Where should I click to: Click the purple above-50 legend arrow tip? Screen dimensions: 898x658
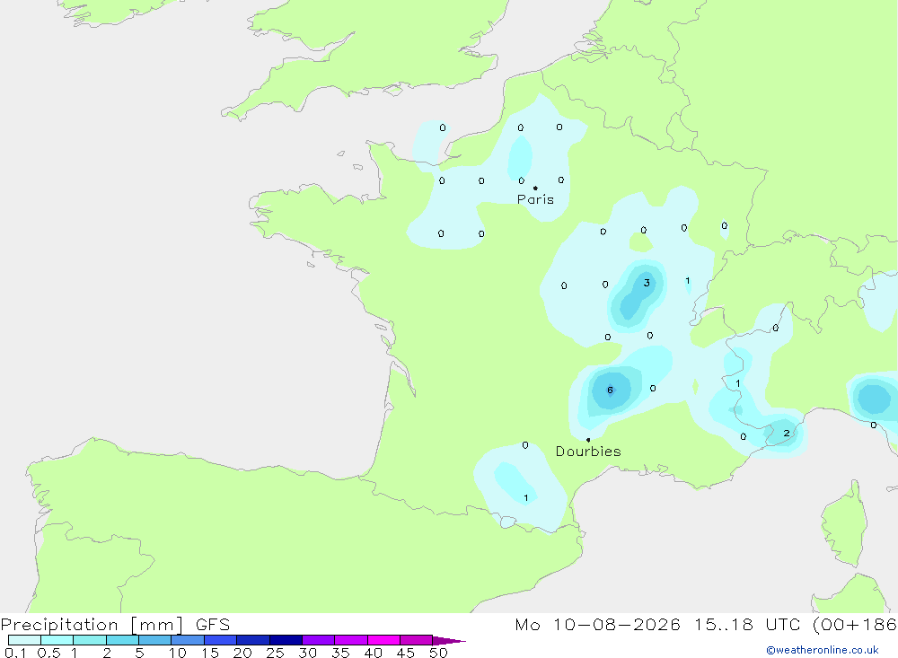point(449,640)
